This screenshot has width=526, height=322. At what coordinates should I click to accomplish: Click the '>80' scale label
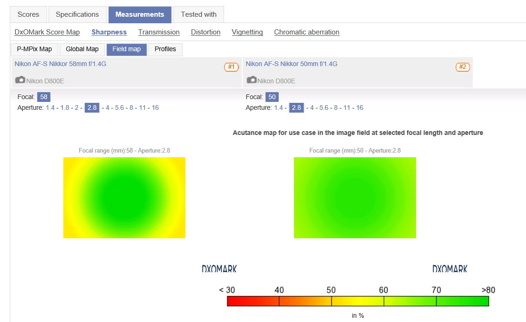coord(488,290)
